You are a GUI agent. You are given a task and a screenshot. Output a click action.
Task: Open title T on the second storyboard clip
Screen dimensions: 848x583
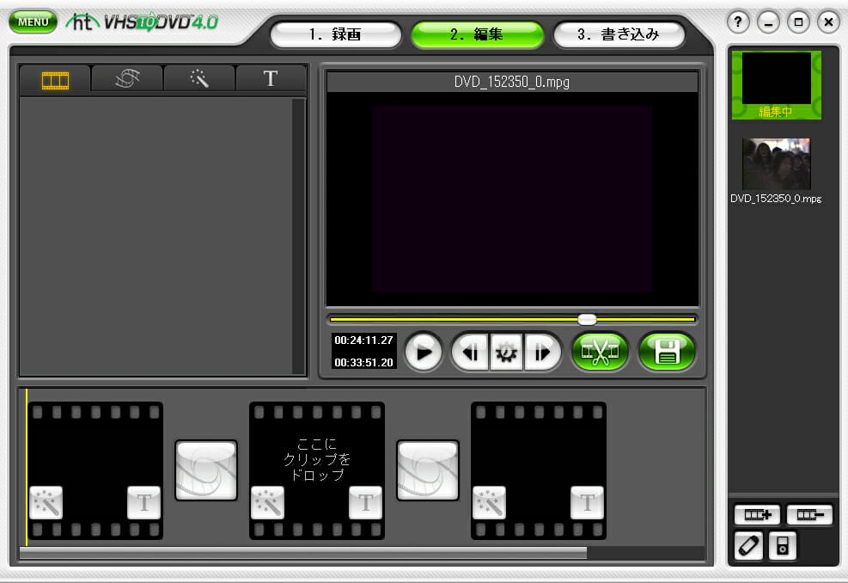[x=366, y=502]
